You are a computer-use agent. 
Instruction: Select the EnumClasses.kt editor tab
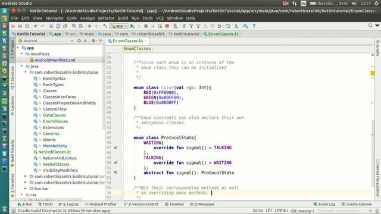click(127, 41)
